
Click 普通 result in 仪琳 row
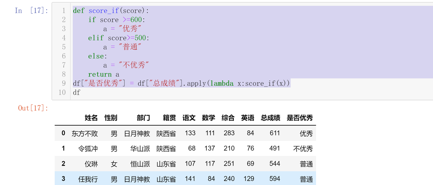[306, 164]
